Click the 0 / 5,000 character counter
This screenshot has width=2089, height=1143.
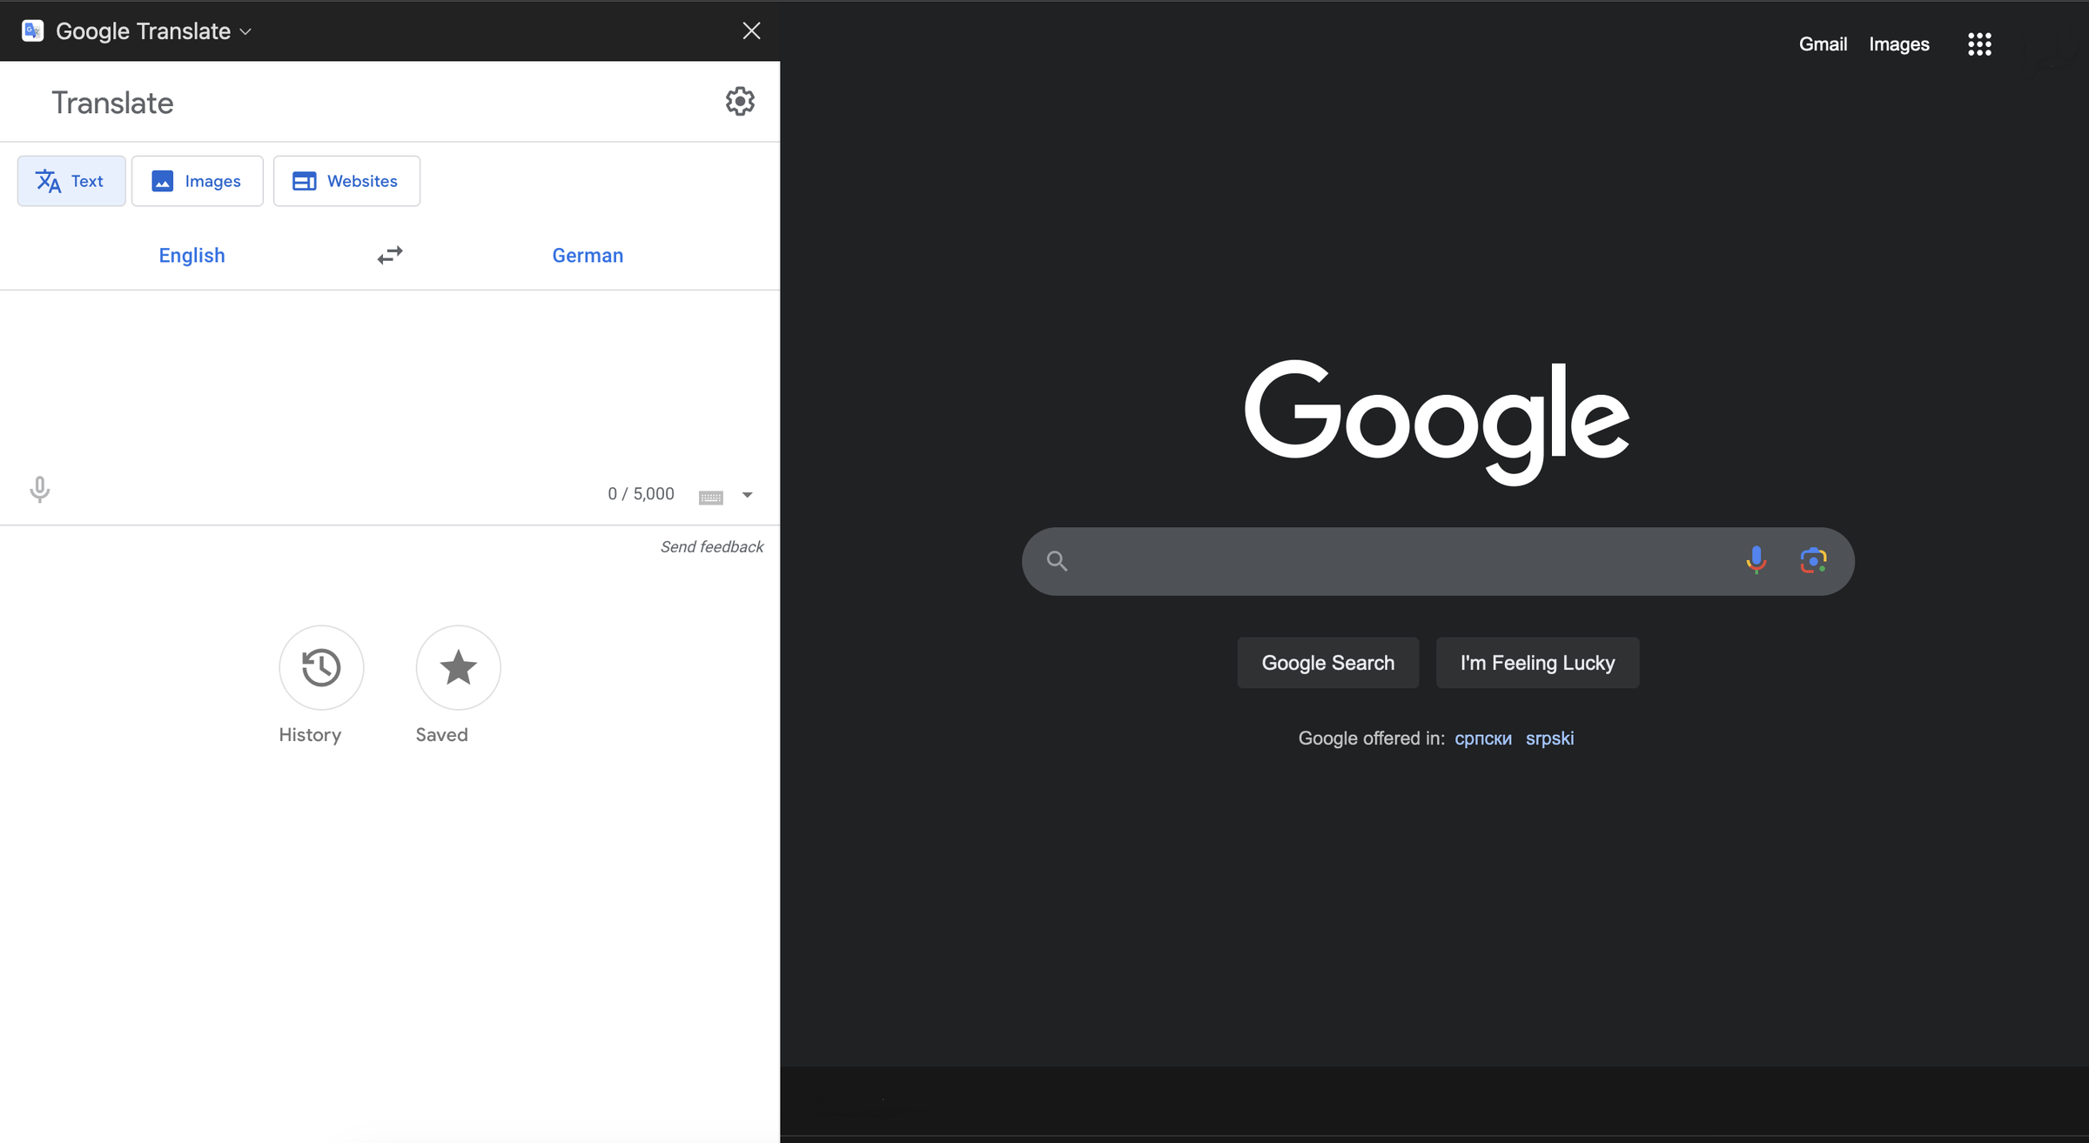641,494
